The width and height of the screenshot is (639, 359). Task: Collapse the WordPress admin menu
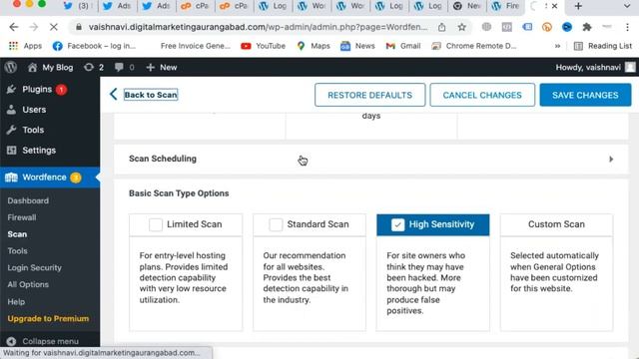coord(43,341)
